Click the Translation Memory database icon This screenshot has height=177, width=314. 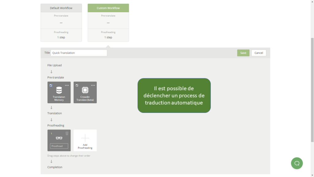pos(59,90)
